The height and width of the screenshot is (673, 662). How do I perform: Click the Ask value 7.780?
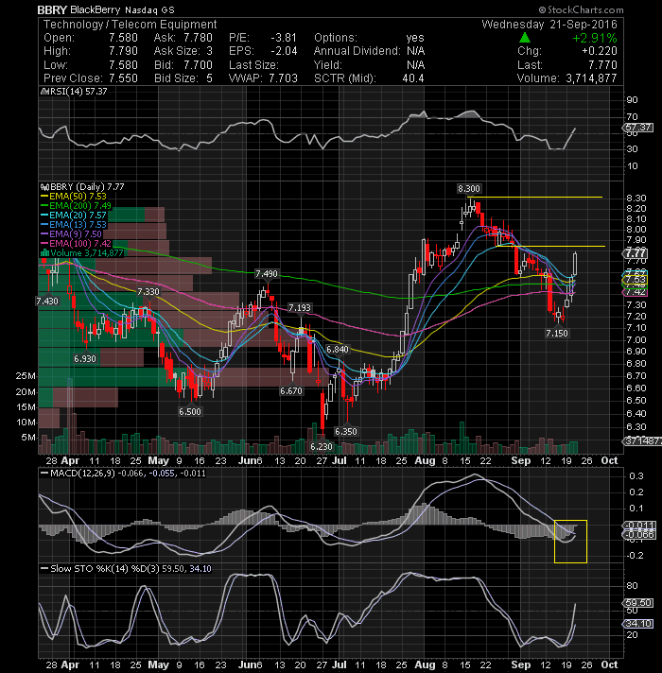click(x=198, y=38)
